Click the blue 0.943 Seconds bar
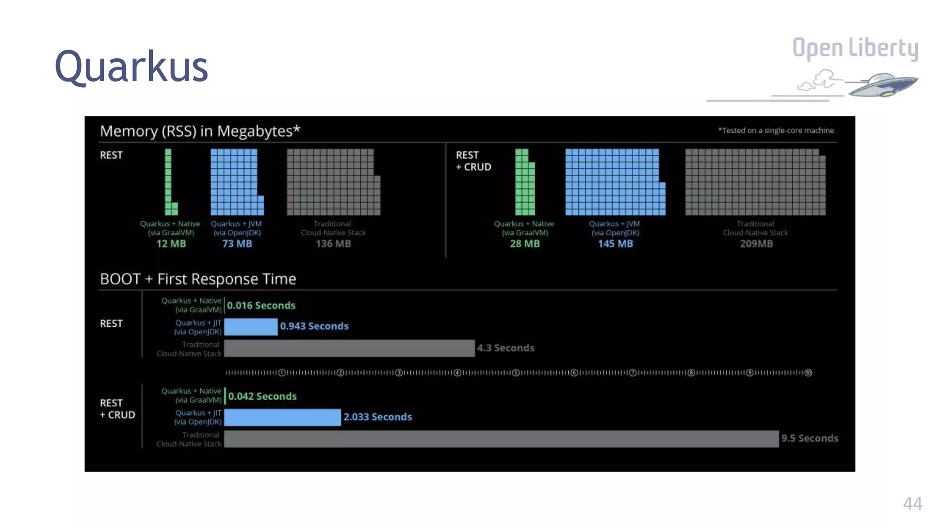The height and width of the screenshot is (528, 940). tap(251, 327)
